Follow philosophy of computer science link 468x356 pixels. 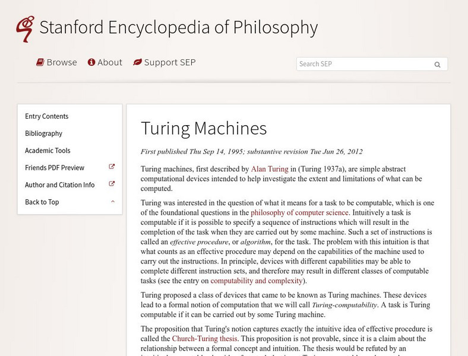pyautogui.click(x=299, y=212)
